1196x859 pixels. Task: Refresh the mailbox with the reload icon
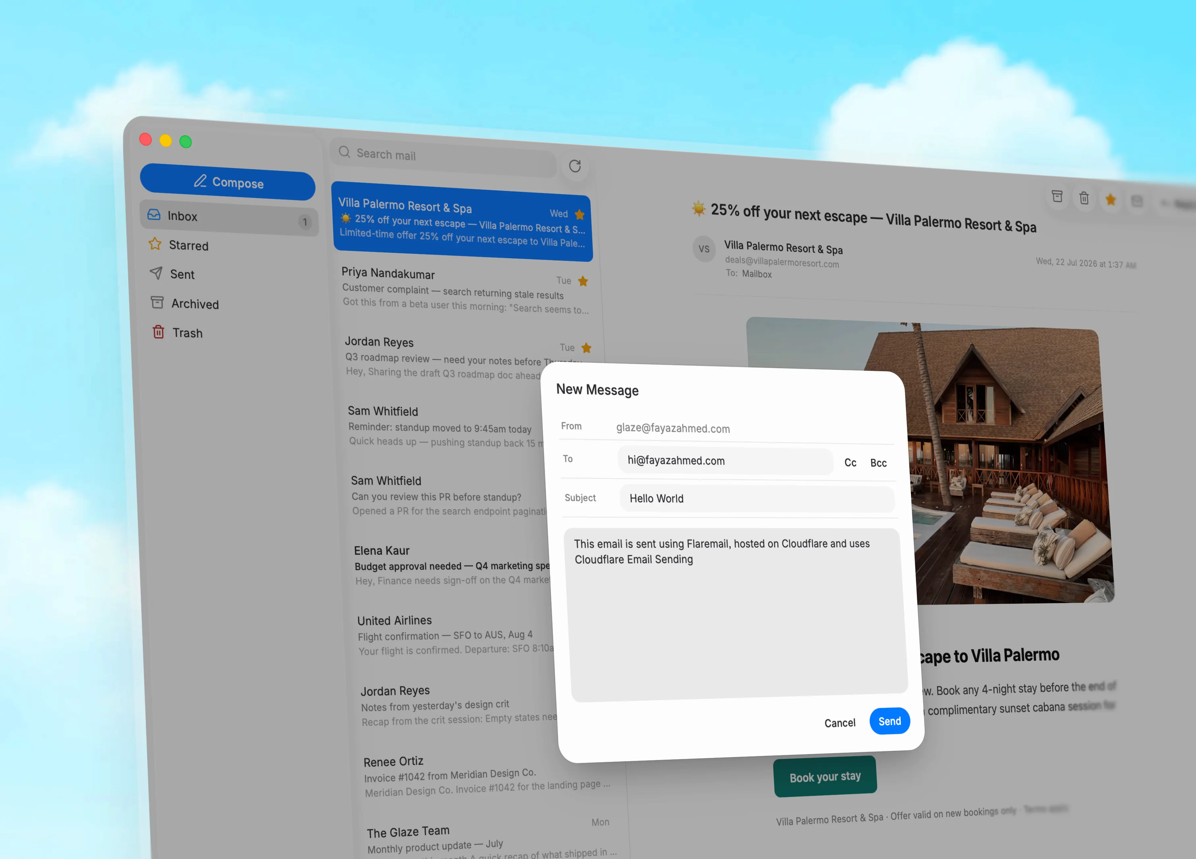click(x=575, y=166)
